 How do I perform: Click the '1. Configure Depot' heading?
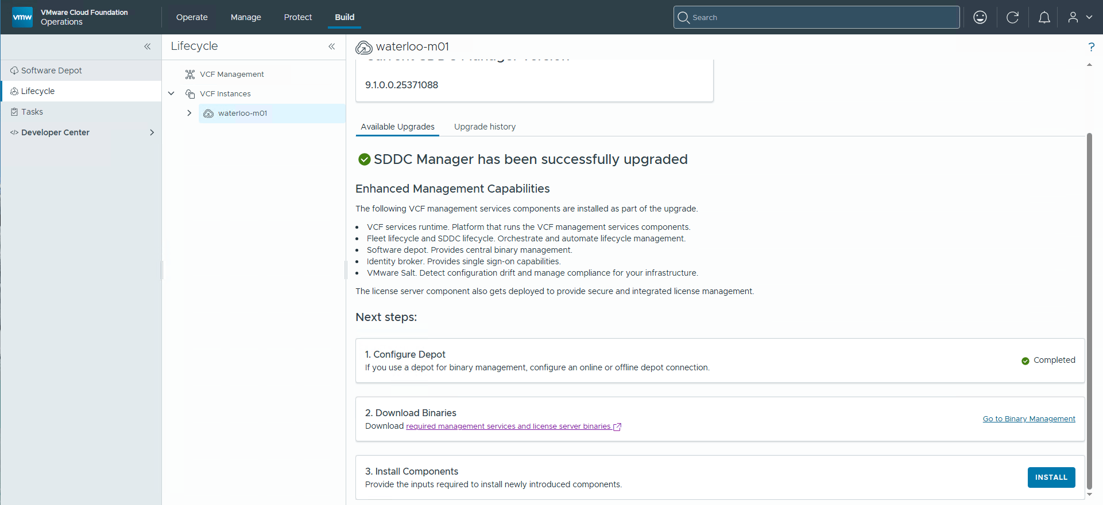point(405,354)
